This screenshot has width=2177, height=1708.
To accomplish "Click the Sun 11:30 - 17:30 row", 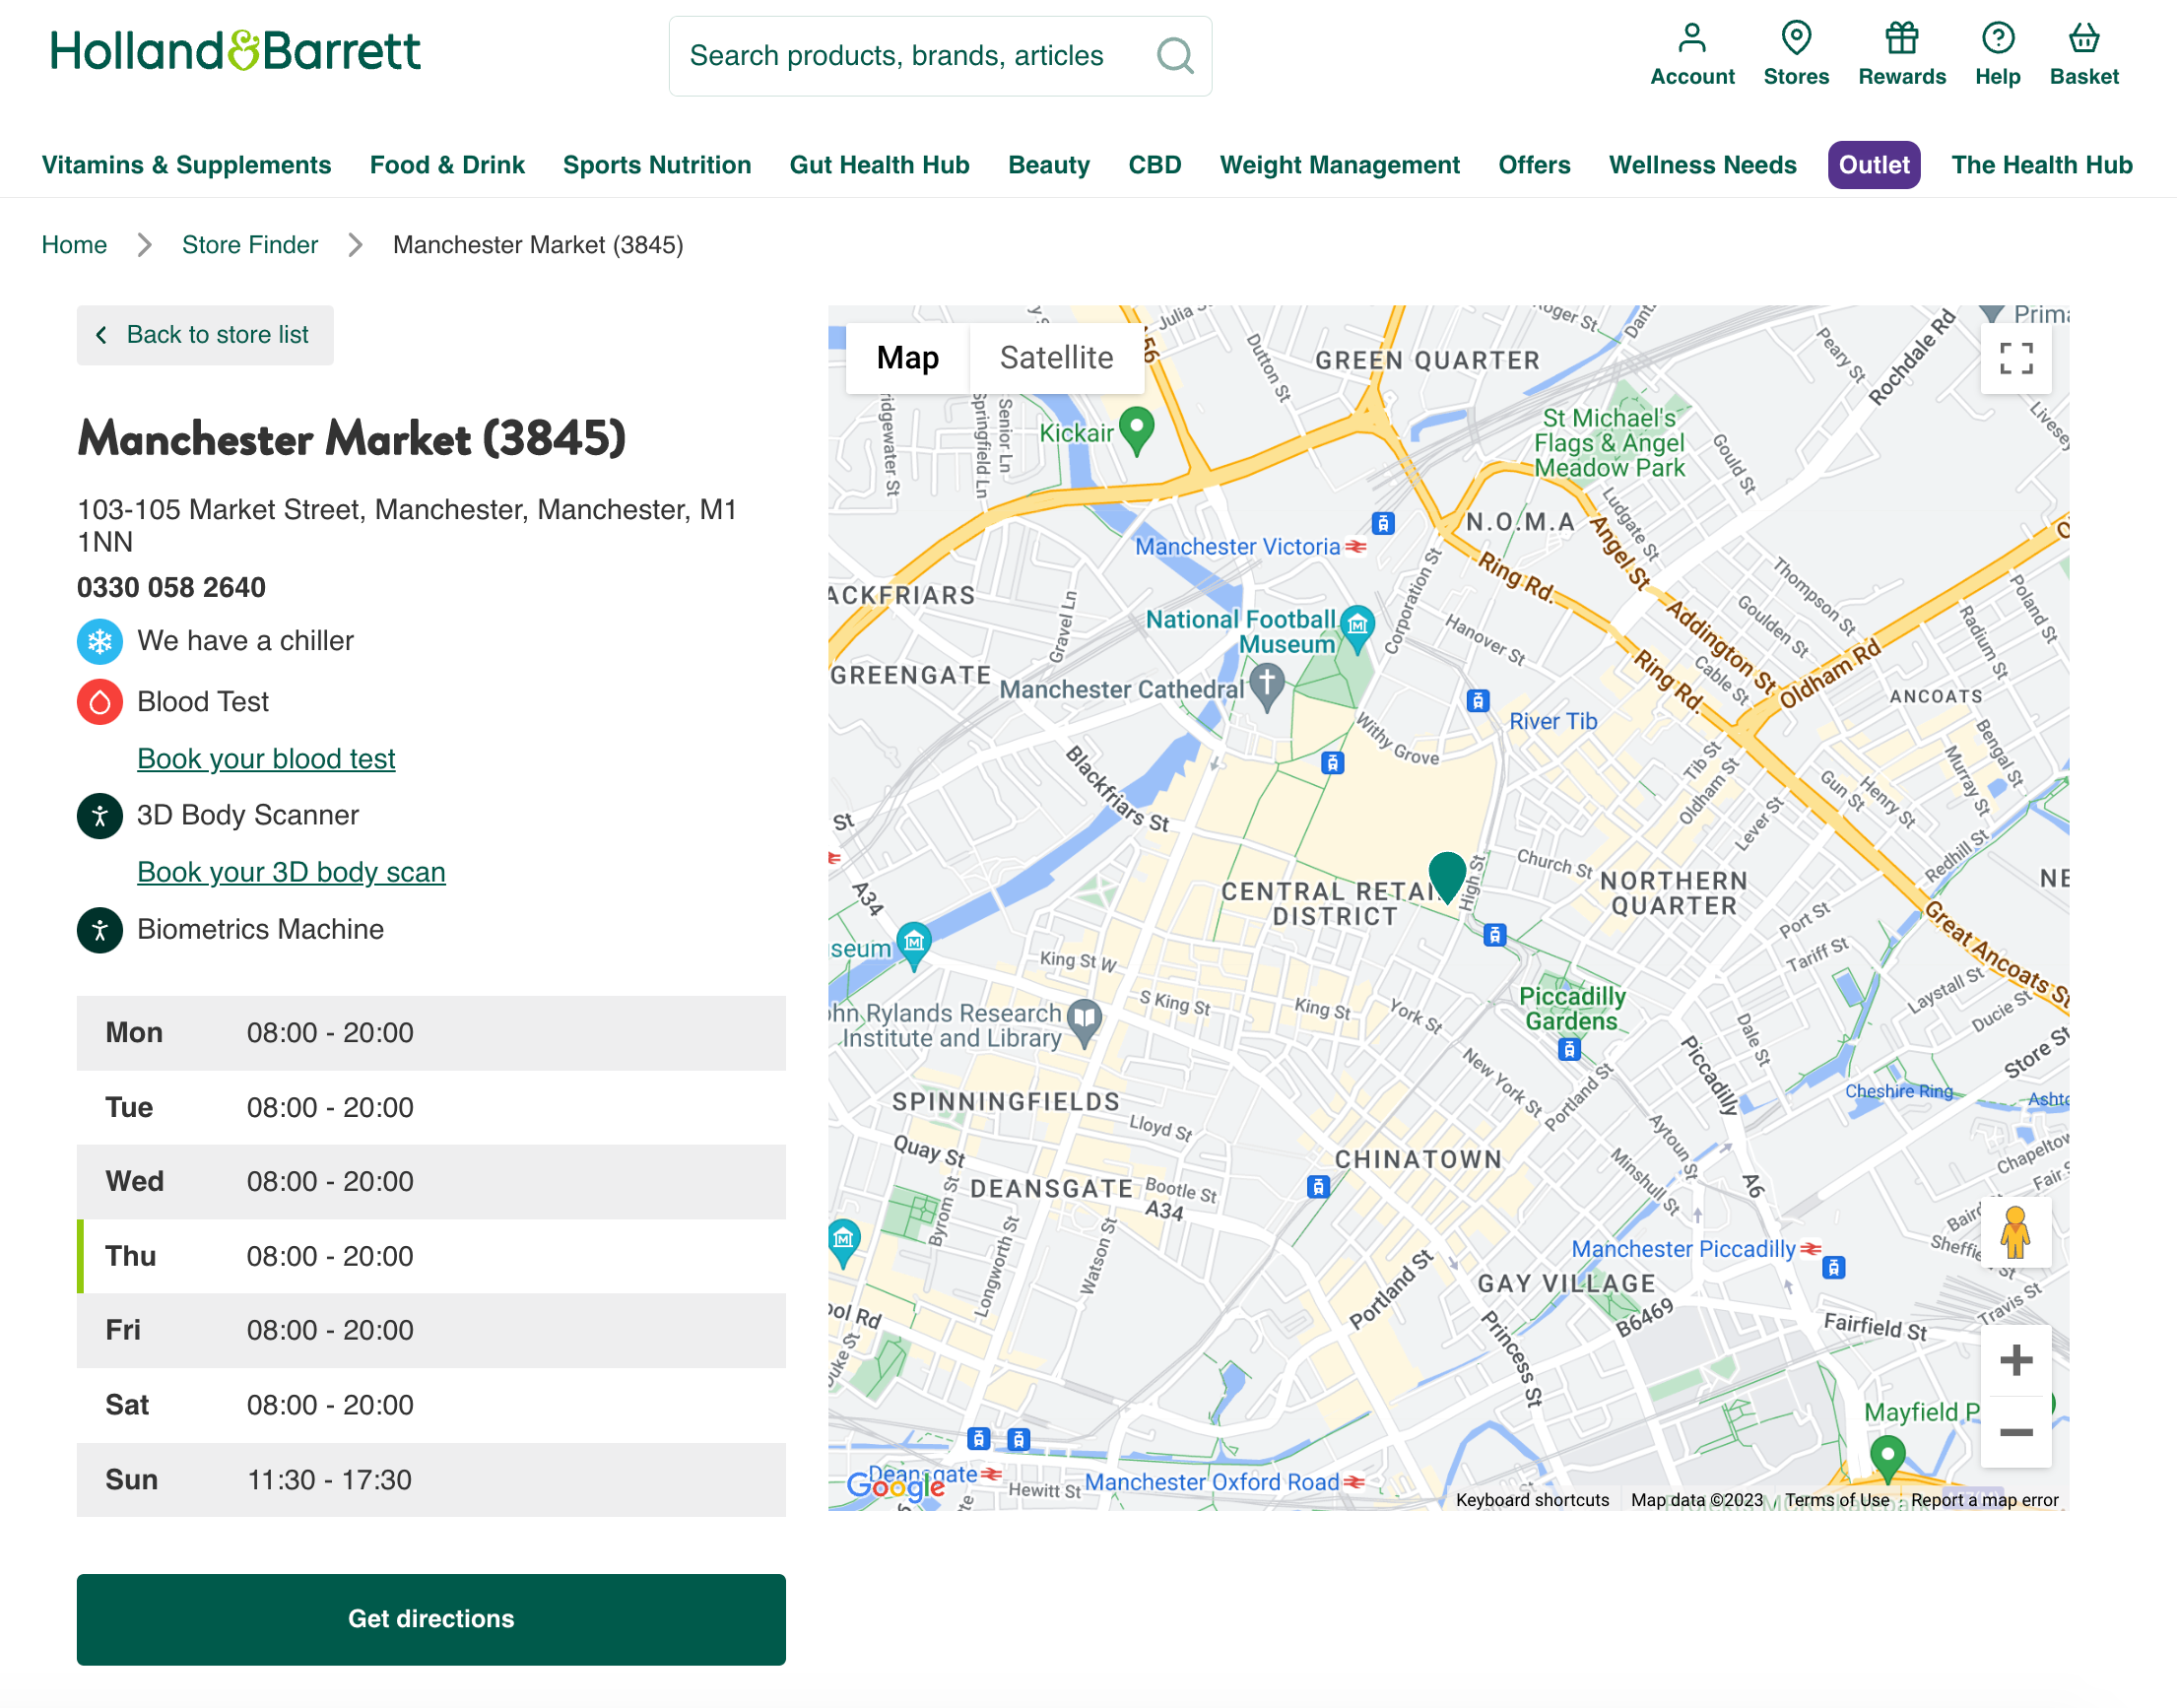I will 431,1480.
